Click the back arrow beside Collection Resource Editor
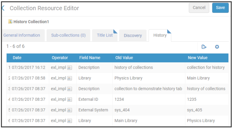The height and width of the screenshot is (128, 235). coord(3,8)
